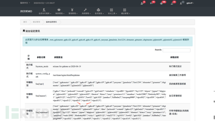This screenshot has height=121, width=215.
Task: Open the 维运管理 breadcrumb link
Action: coord(36,22)
